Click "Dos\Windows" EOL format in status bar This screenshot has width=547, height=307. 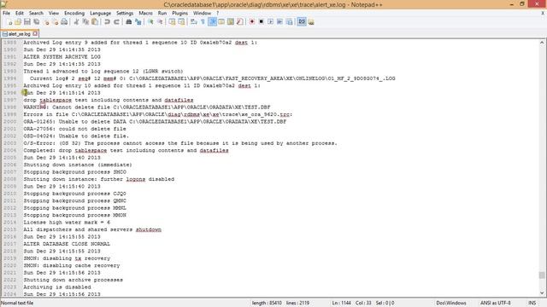pos(451,304)
